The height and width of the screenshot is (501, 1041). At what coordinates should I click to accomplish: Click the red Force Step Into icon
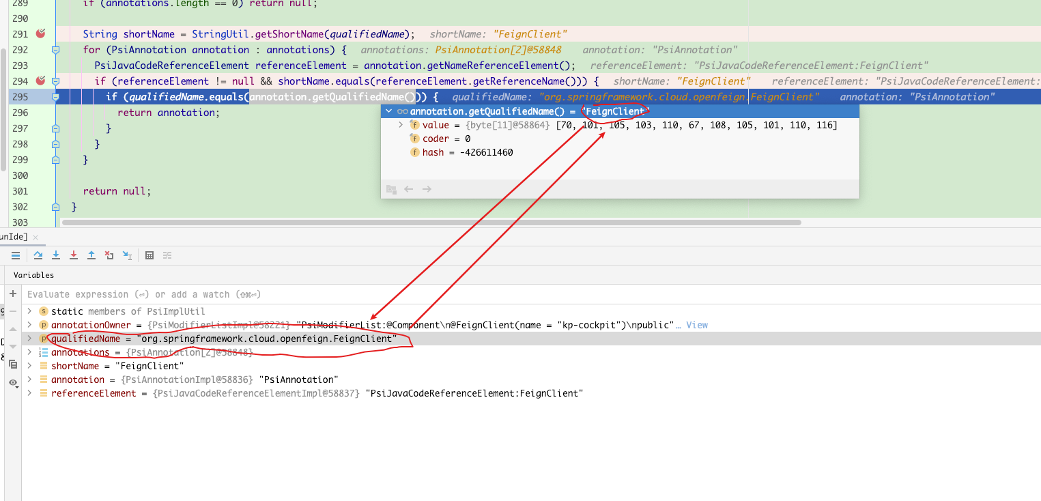[73, 255]
